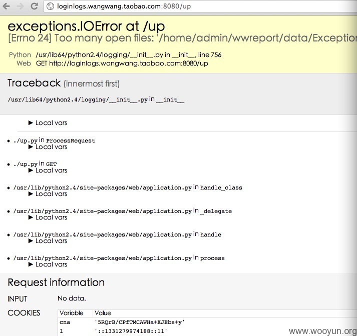Click the Variable column header in cookies table

tap(72, 313)
